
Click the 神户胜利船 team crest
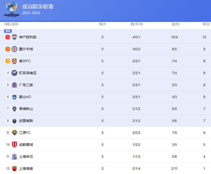[x=15, y=37]
